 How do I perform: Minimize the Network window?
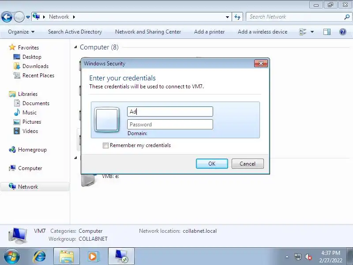pos(316,5)
